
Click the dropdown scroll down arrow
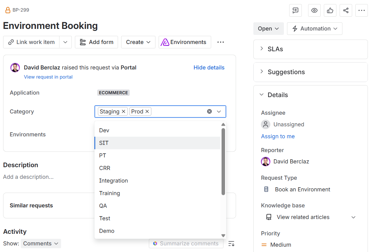(223, 235)
